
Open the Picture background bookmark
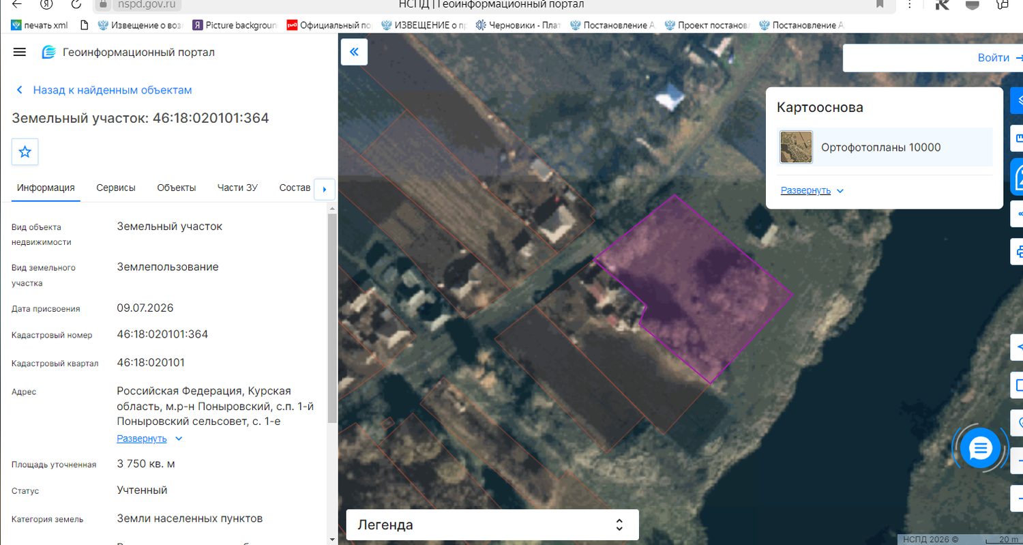click(x=235, y=25)
